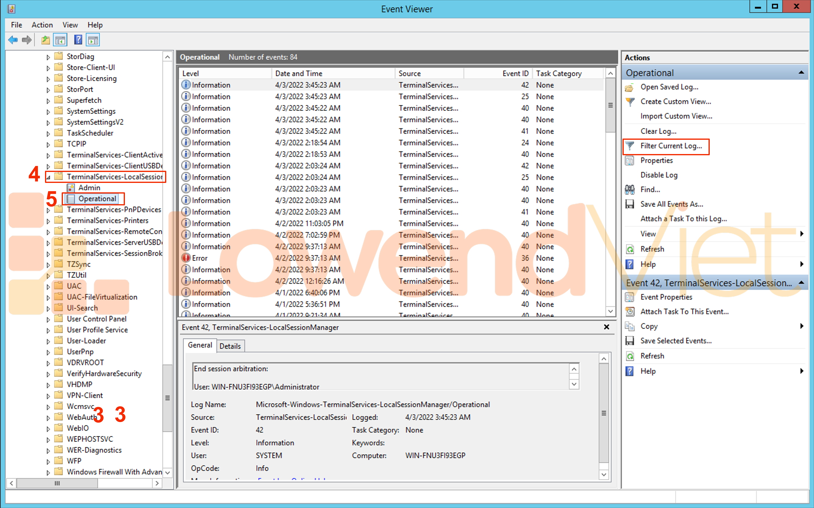Expand the TaskScheduler folder node

[x=48, y=133]
